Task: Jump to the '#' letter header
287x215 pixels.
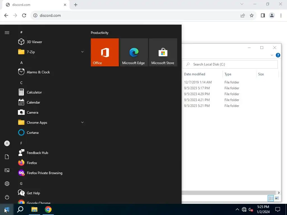Action: pos(21,32)
